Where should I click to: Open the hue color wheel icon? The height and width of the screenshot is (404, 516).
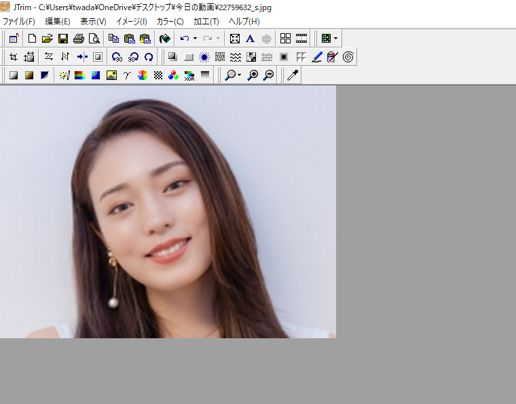(143, 75)
